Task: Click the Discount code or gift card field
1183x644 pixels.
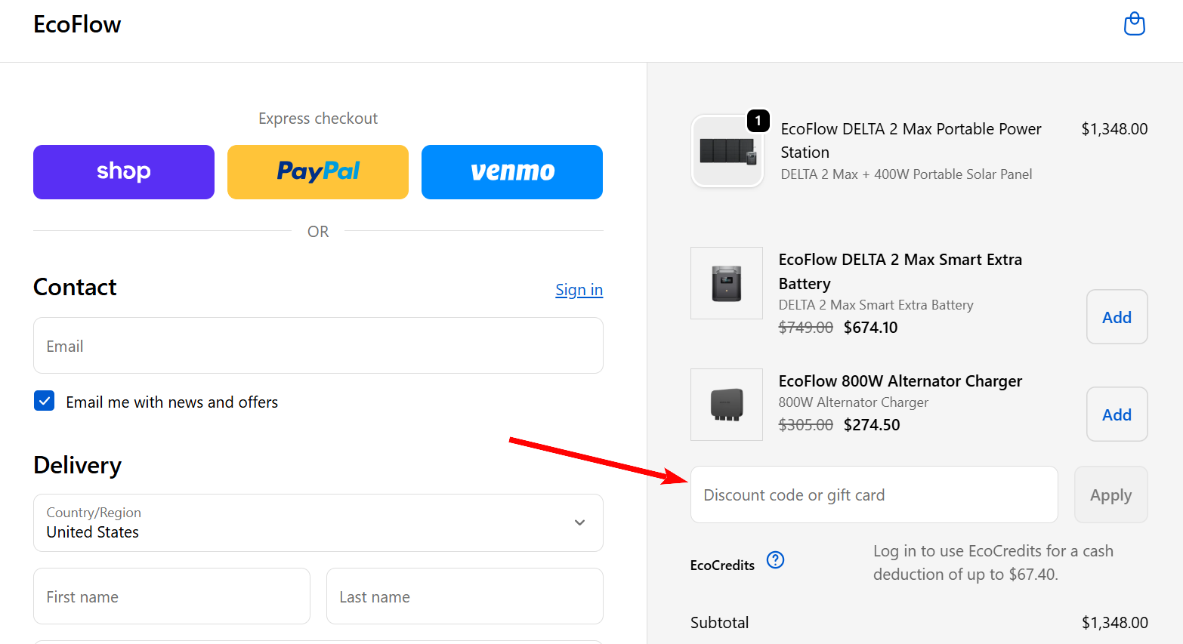Action: [874, 495]
